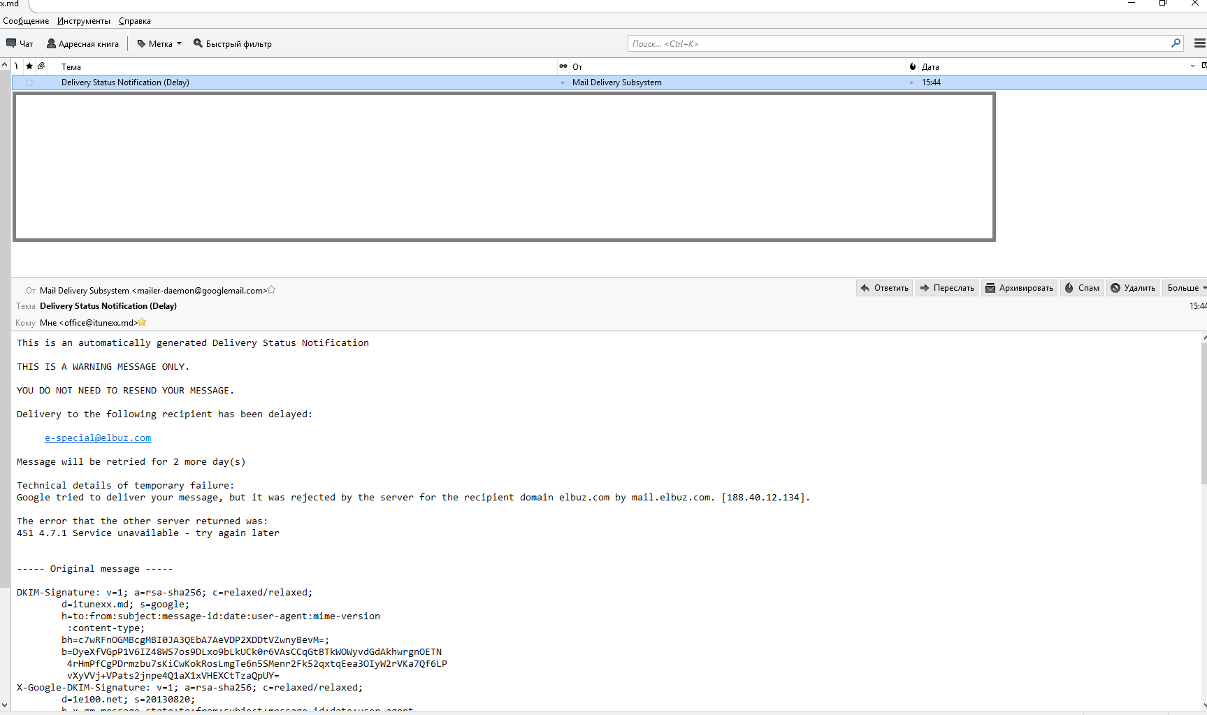The image size is (1207, 715).
Task: Click sender Mail Delivery Subsystem address
Action: point(153,291)
